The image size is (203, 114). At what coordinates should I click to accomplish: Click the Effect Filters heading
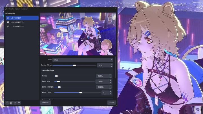10,14
